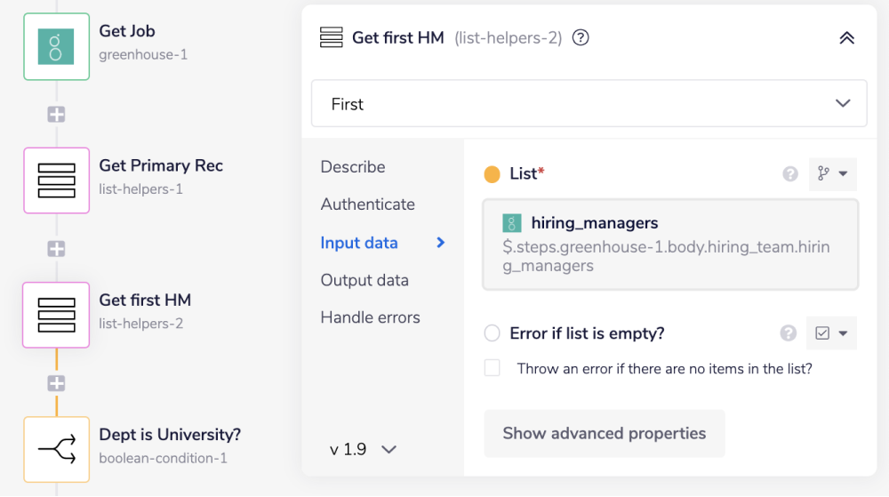The width and height of the screenshot is (889, 497).
Task: Click the Get Job Greenhouse step icon
Action: pyautogui.click(x=56, y=46)
